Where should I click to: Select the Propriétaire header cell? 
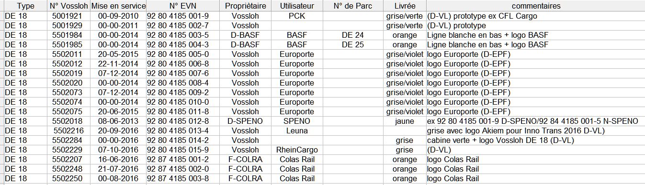245,6
